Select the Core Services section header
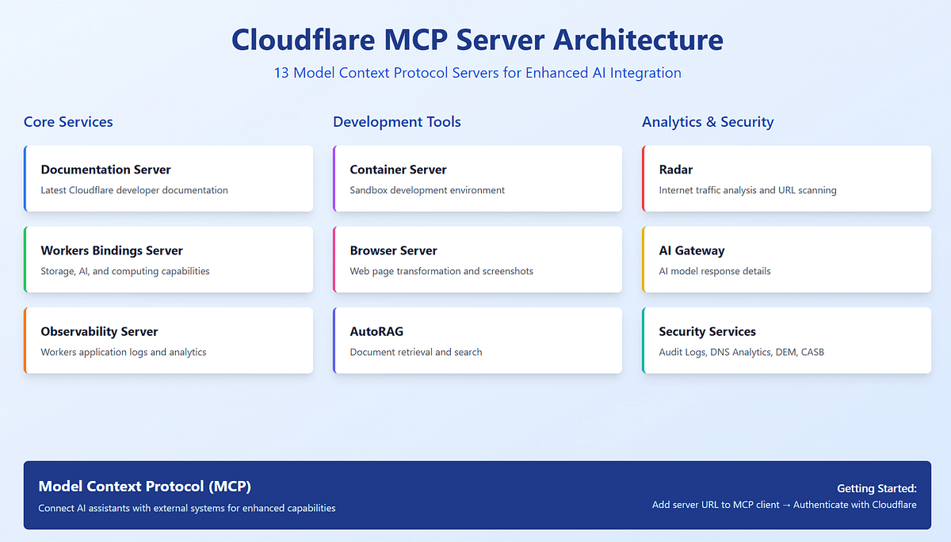Screen dimensions: 951x542 point(68,121)
